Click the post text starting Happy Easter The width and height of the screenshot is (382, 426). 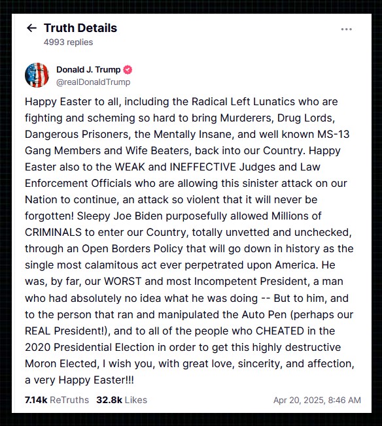point(190,240)
